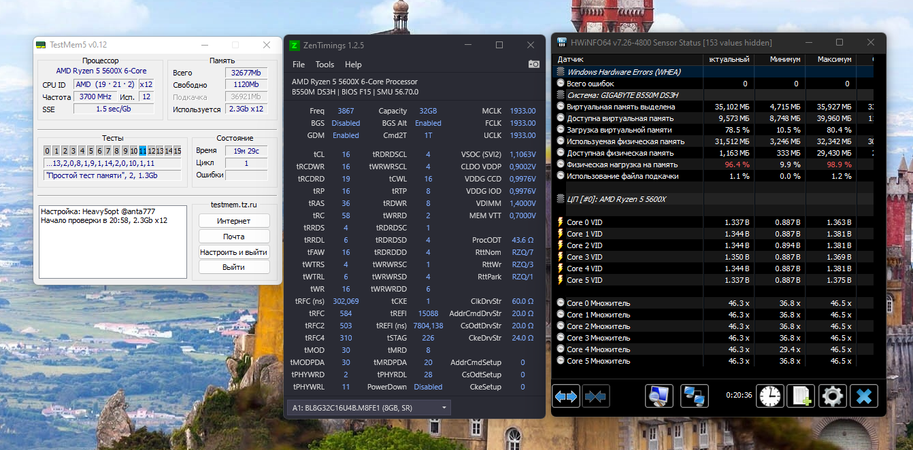Image resolution: width=913 pixels, height=450 pixels.
Task: Click shrink layout arrows icon in HWiNFO
Action: pyautogui.click(x=595, y=396)
